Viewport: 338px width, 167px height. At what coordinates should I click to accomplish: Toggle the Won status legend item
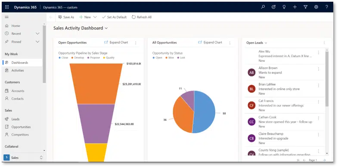coord(170,58)
